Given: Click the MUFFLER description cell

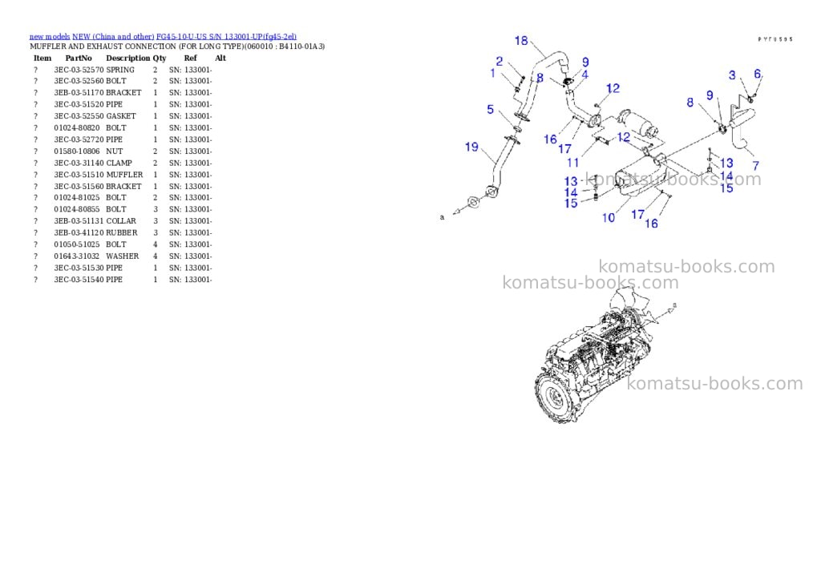Looking at the screenshot, I should pos(124,175).
